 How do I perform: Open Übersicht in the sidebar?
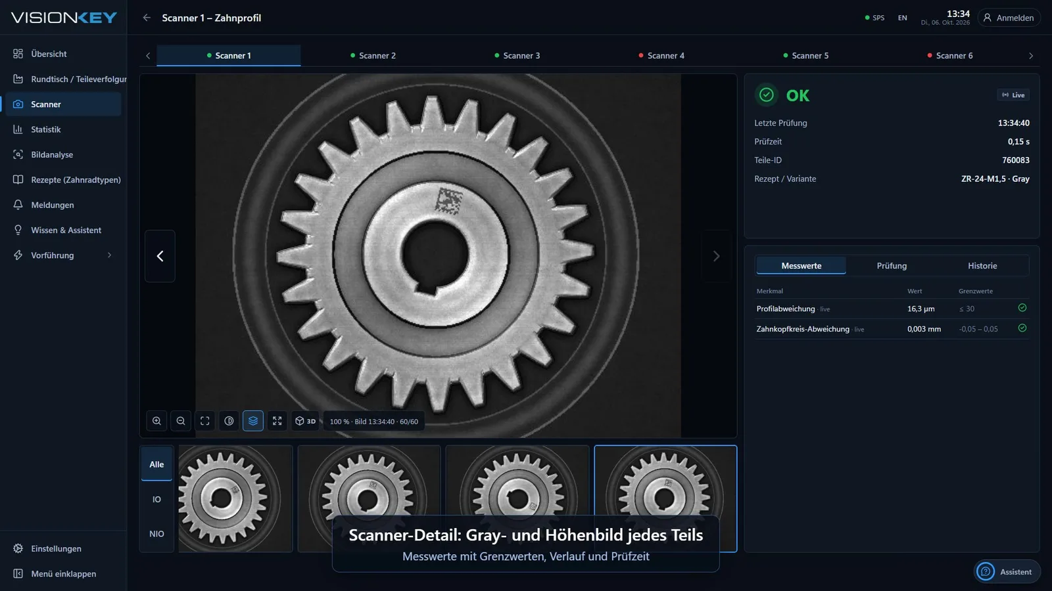(63, 54)
